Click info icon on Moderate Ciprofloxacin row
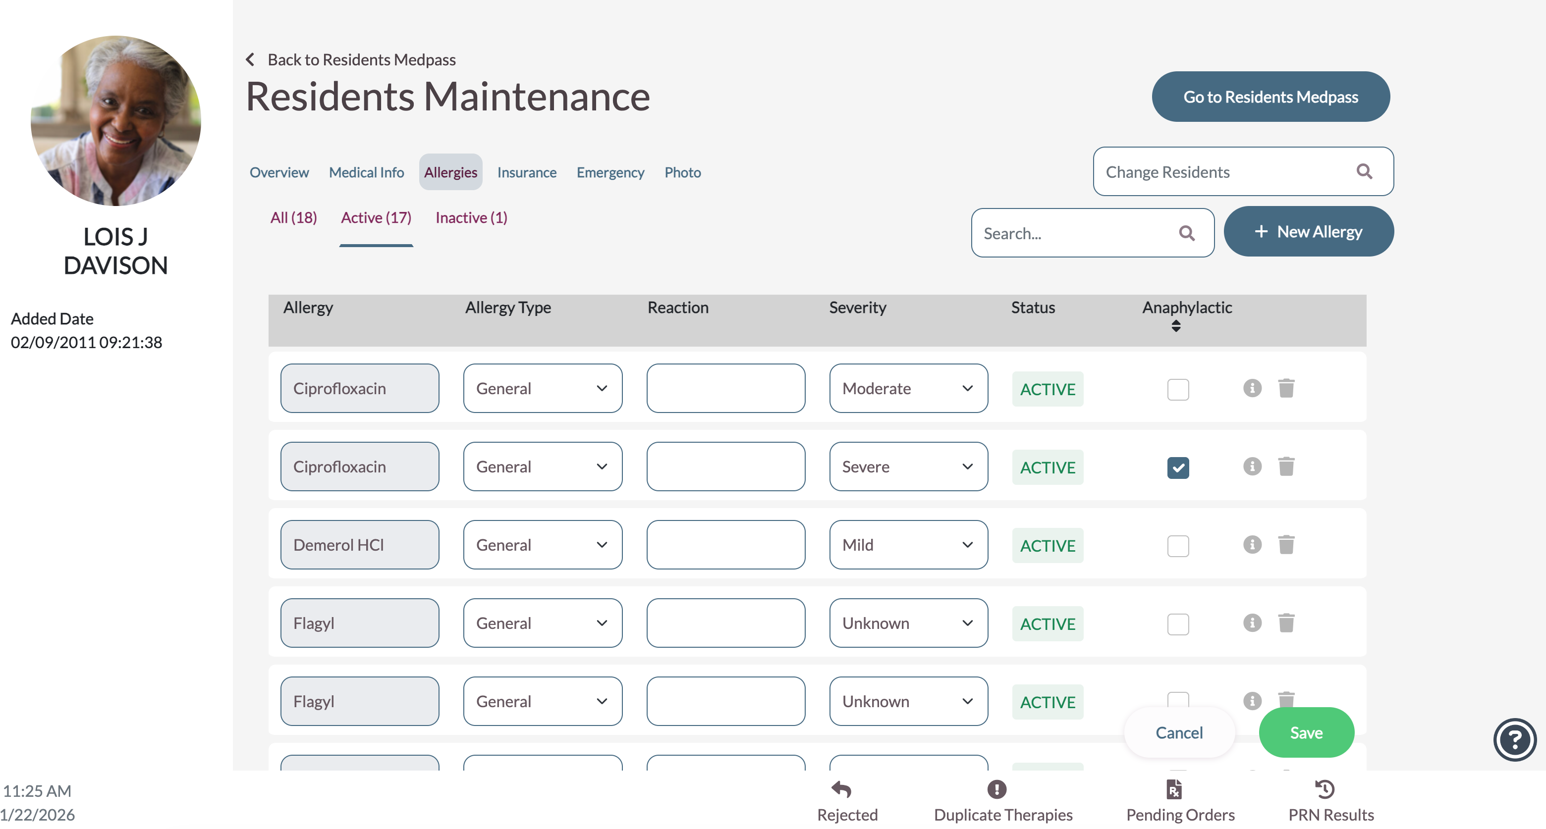The image size is (1546, 829). pos(1252,388)
